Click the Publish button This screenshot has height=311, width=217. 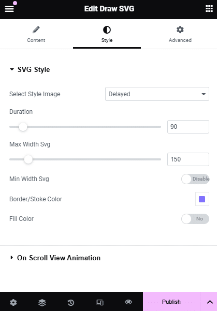(x=171, y=302)
